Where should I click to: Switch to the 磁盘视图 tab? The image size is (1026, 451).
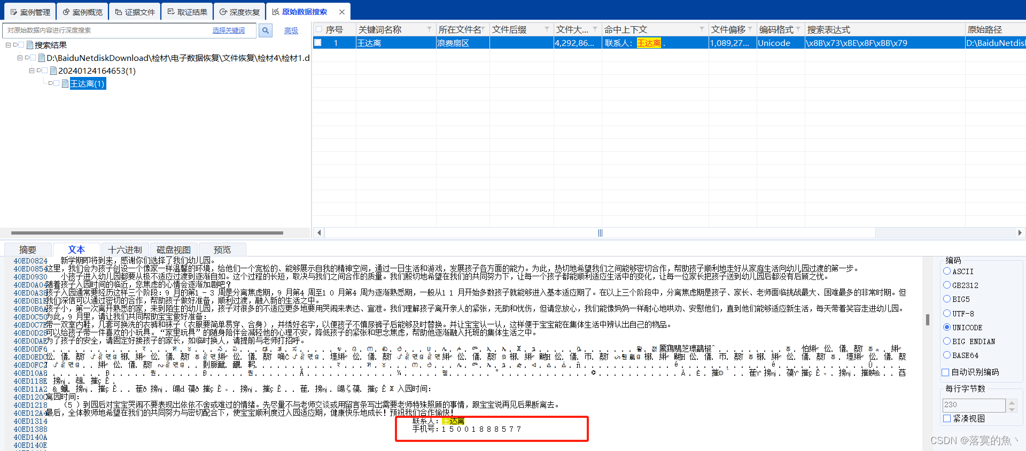(x=174, y=250)
